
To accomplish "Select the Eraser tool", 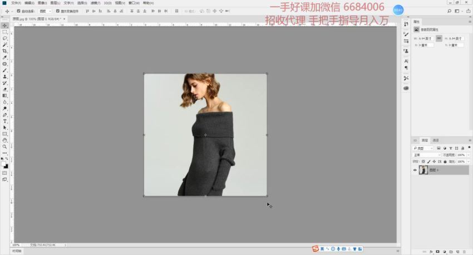I will click(5, 89).
